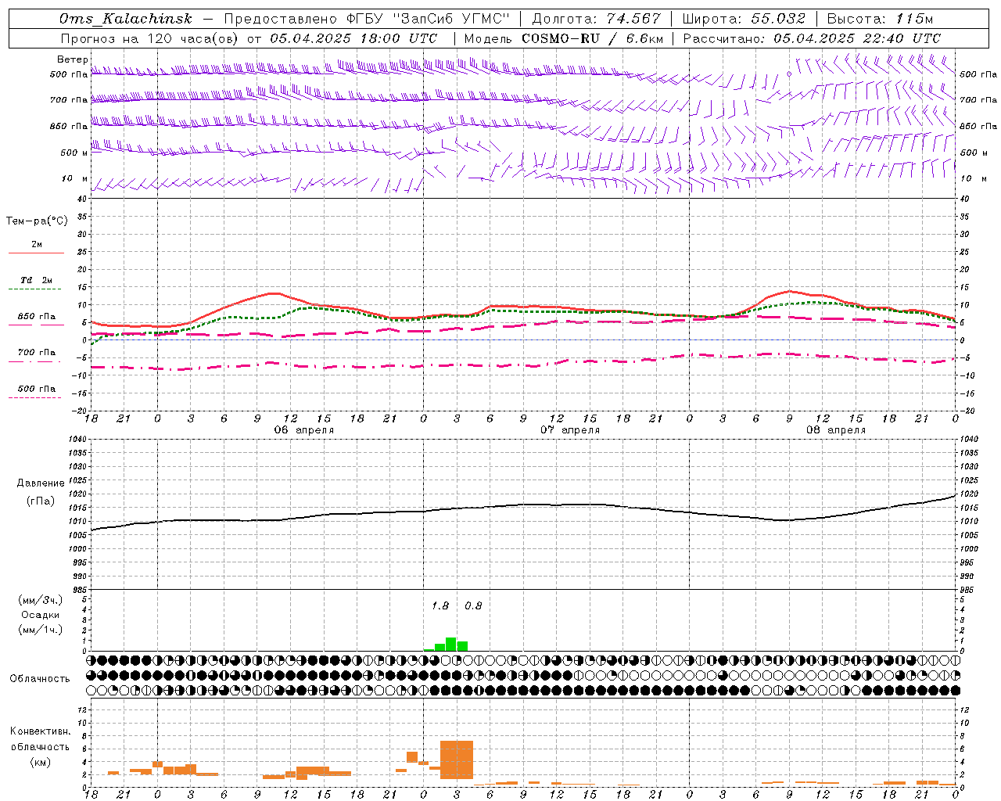The height and width of the screenshot is (801, 1001).
Task: Click the Тем-ра(°C) temperature label
Action: coord(37,221)
